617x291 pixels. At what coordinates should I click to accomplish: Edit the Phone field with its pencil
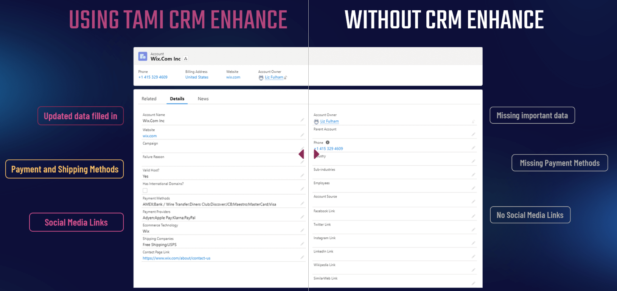(473, 148)
